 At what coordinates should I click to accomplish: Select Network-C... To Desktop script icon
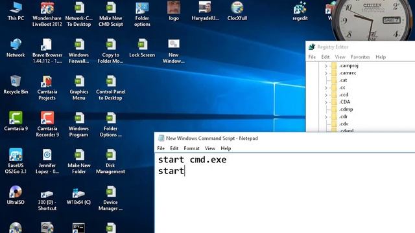(79, 14)
